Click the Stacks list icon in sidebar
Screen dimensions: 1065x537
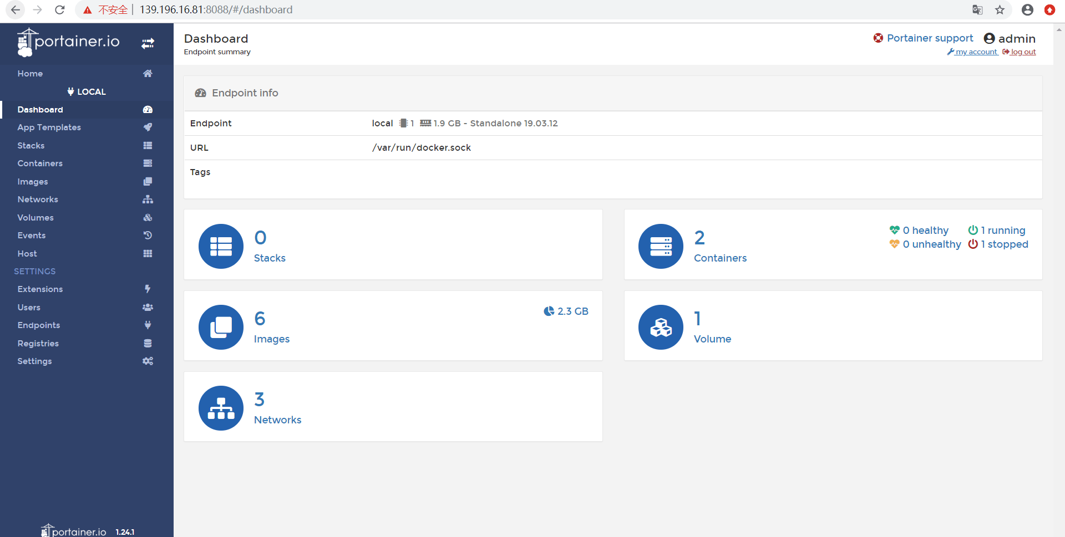click(148, 146)
